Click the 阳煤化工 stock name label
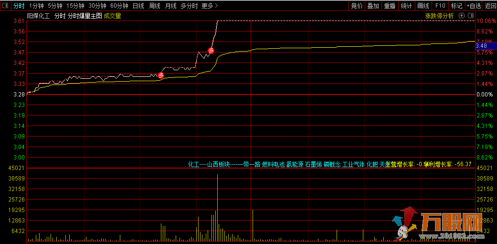Screen dimensions: 497x244 38,16
